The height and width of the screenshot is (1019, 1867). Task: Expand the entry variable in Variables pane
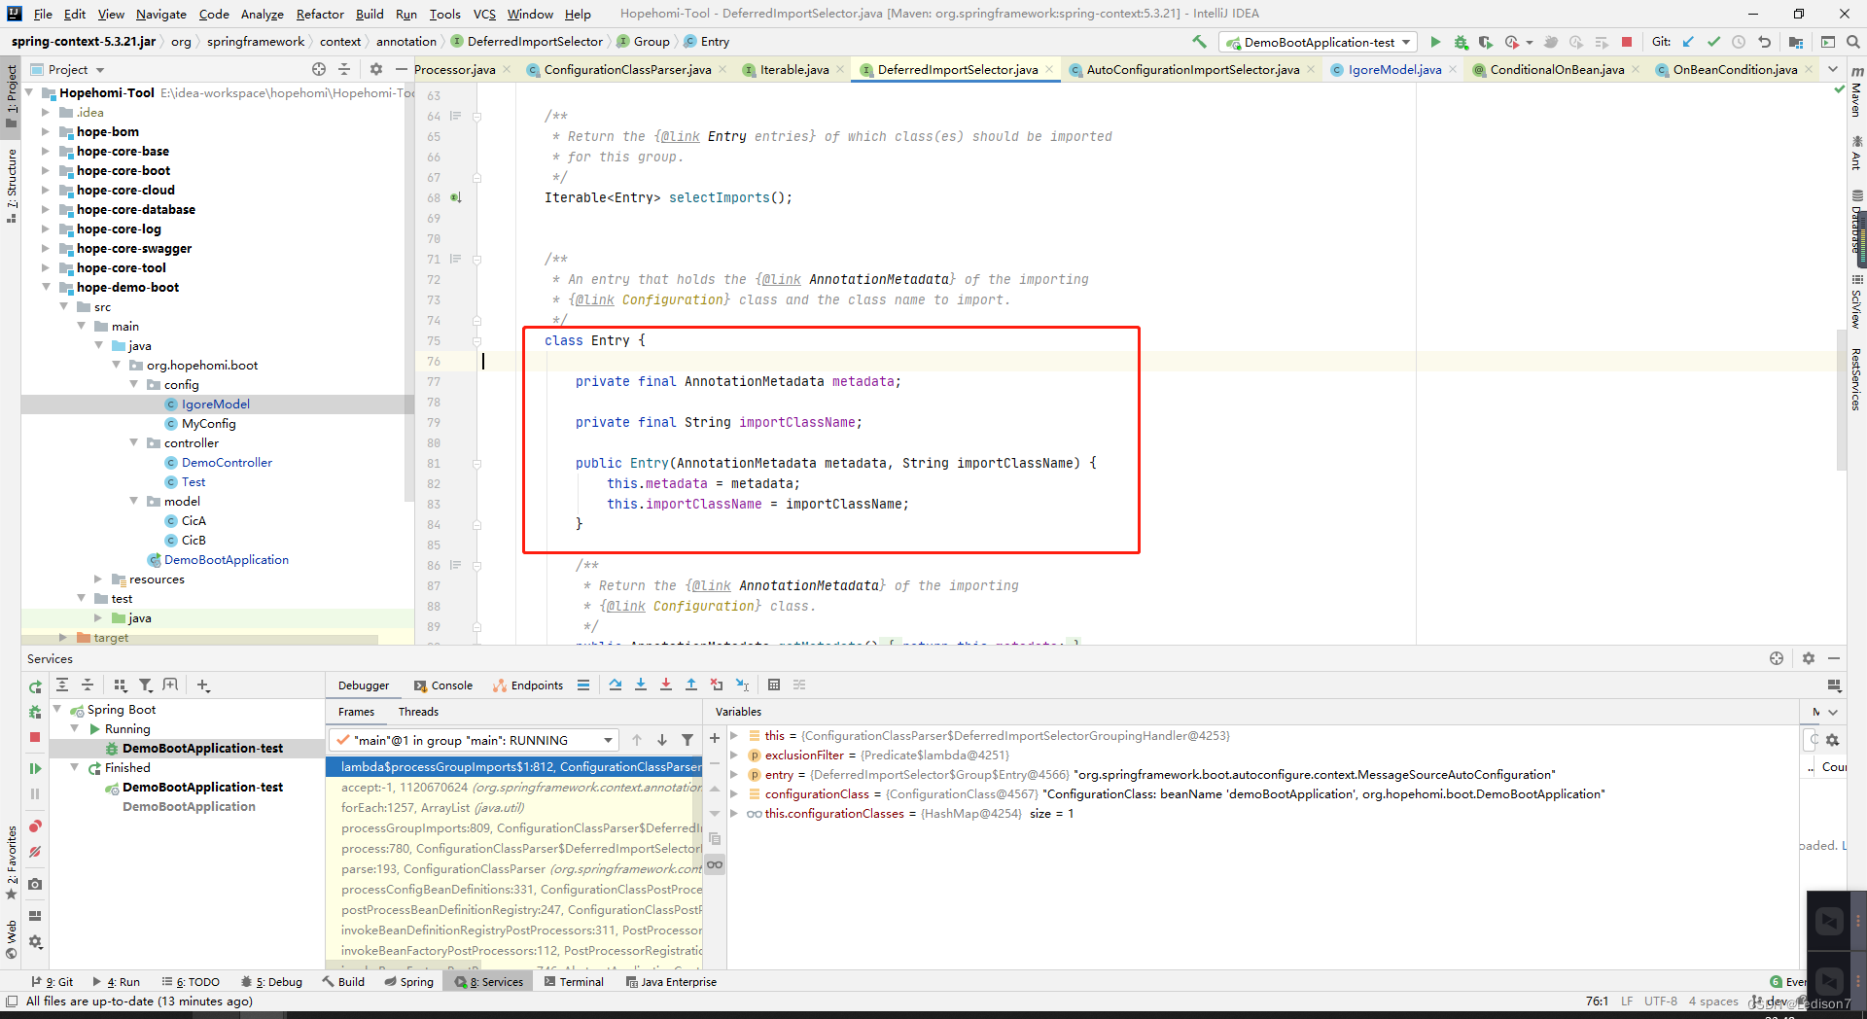[x=735, y=775]
